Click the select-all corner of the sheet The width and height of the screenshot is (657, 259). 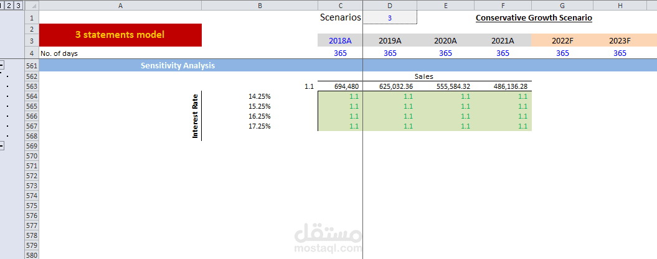pos(32,6)
